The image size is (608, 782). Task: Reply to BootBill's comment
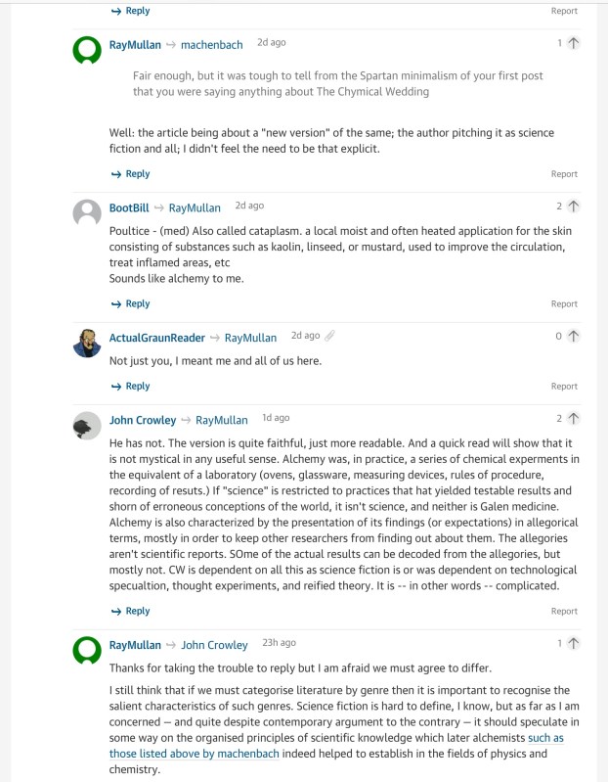coord(130,303)
